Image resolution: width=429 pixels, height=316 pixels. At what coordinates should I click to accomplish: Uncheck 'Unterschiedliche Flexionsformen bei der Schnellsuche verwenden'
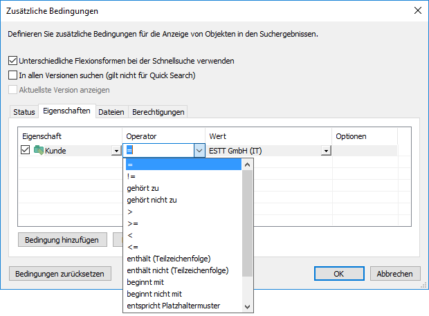(12, 61)
